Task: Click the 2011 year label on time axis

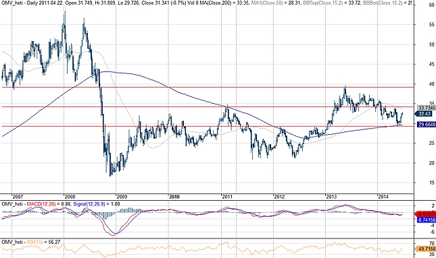Action: pos(227,197)
